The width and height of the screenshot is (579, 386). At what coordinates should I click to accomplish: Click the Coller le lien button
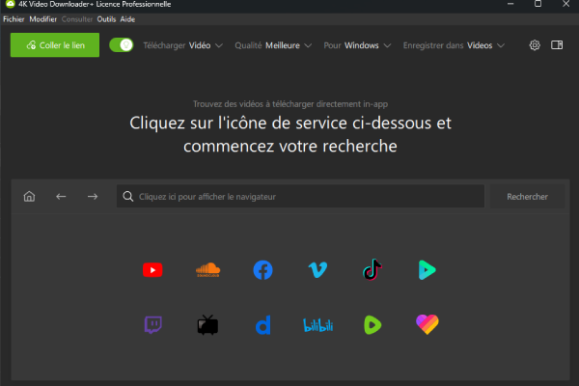[x=55, y=45]
